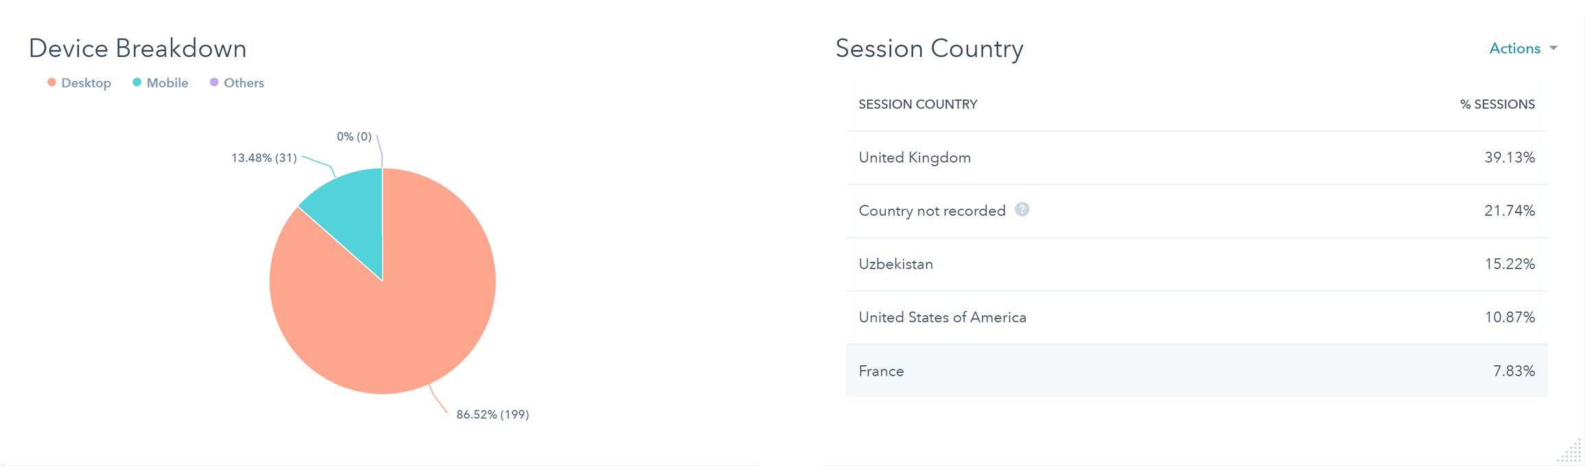Click the 86.52% (199) slice label
This screenshot has height=466, width=1585.
click(493, 414)
